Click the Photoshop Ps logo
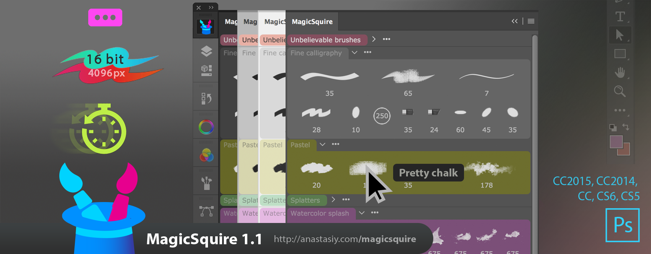 [x=622, y=225]
